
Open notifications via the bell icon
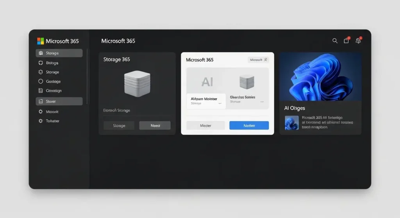(x=359, y=40)
